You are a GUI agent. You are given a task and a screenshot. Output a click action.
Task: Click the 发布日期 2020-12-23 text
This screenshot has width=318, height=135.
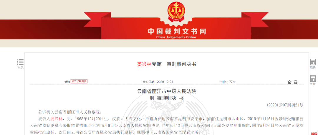[158, 82]
